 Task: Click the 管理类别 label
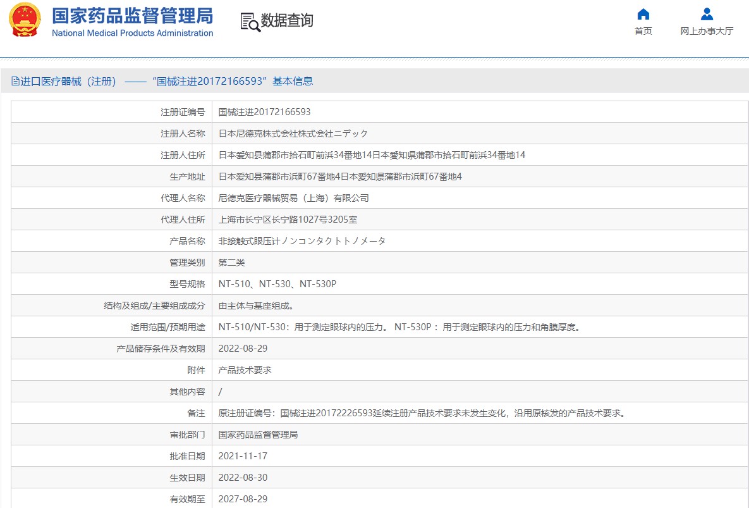(187, 263)
